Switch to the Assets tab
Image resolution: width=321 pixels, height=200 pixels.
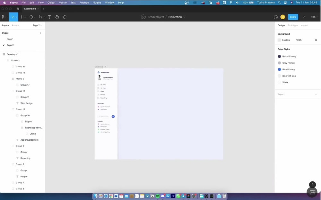coord(15,25)
